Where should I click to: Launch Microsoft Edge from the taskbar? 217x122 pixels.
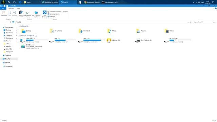(20, 2)
